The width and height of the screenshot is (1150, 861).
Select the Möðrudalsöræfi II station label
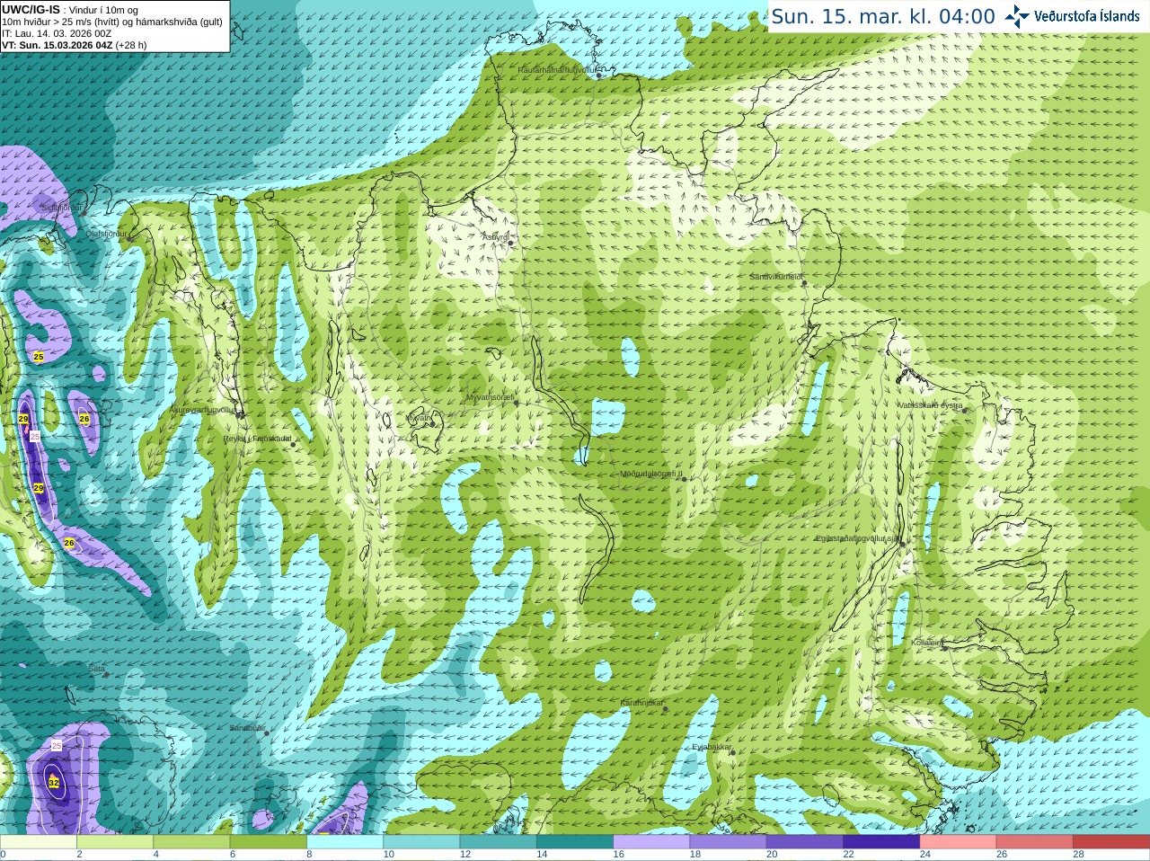[x=651, y=474]
